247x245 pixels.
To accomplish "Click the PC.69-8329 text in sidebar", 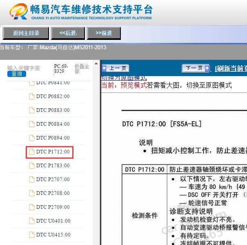I will click(x=61, y=69).
